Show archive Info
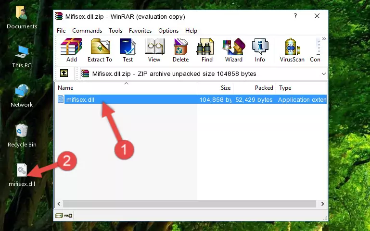 (x=260, y=50)
